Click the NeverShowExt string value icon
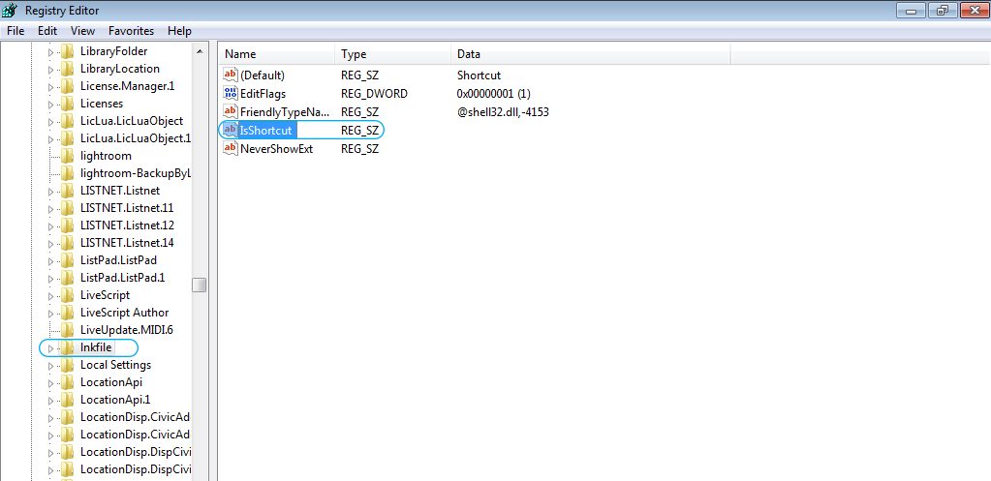The height and width of the screenshot is (481, 991). pos(231,149)
